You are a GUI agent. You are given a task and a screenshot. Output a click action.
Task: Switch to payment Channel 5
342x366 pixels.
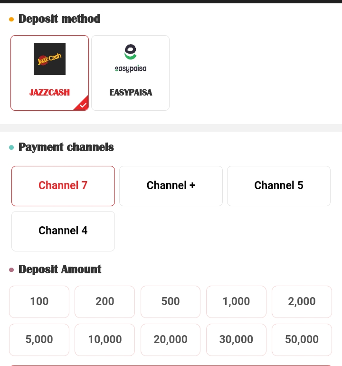(x=279, y=186)
